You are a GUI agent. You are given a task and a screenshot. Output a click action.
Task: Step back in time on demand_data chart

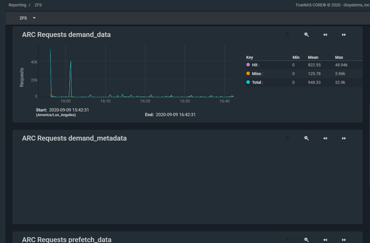(325, 35)
